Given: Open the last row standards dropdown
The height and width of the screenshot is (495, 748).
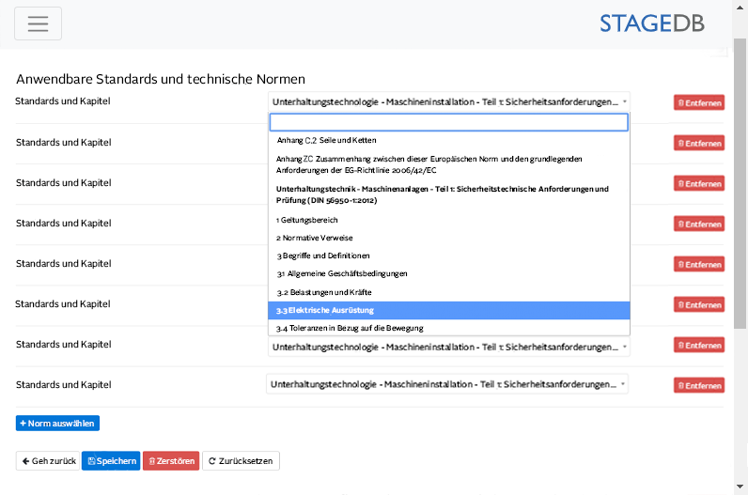Looking at the screenshot, I should 448,384.
